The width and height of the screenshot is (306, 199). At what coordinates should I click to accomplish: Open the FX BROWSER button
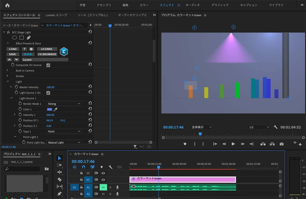pyautogui.click(x=47, y=54)
